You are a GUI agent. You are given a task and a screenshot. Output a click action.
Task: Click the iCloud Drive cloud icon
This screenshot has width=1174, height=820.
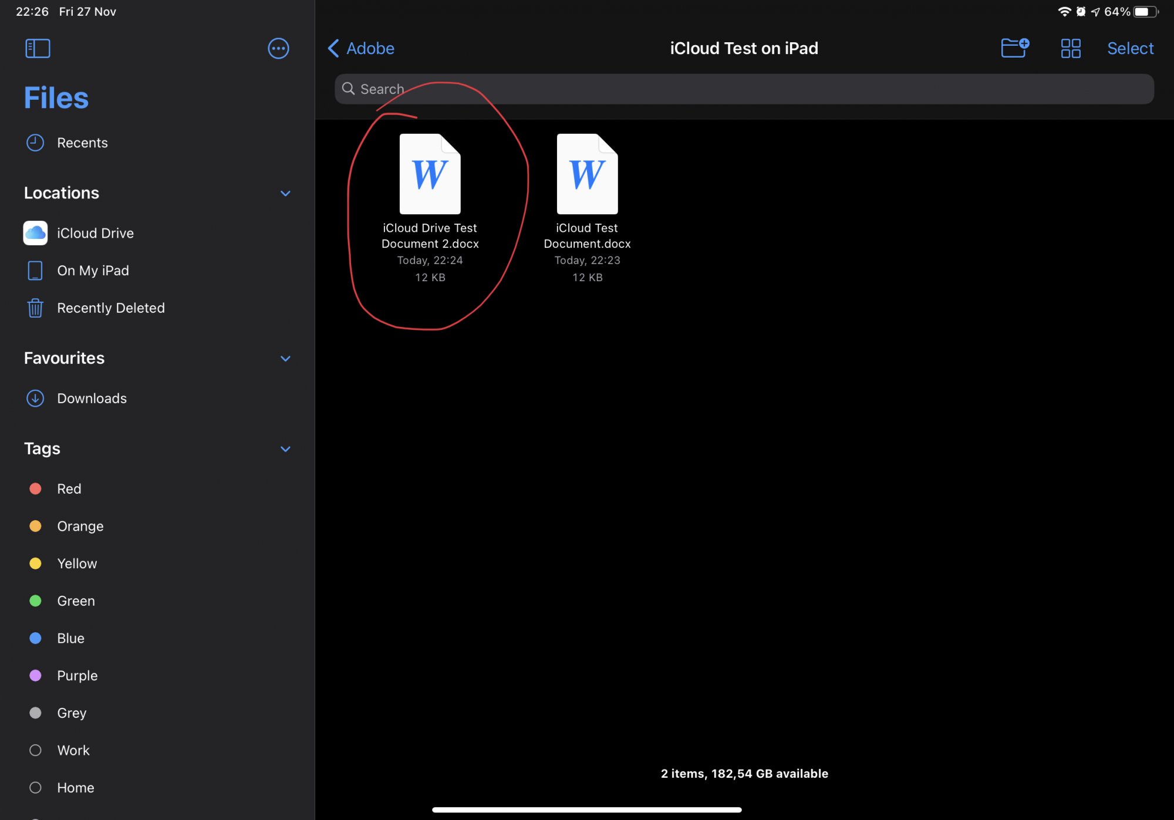[35, 233]
